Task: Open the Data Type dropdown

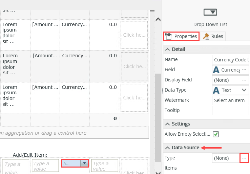Action: pyautogui.click(x=244, y=90)
